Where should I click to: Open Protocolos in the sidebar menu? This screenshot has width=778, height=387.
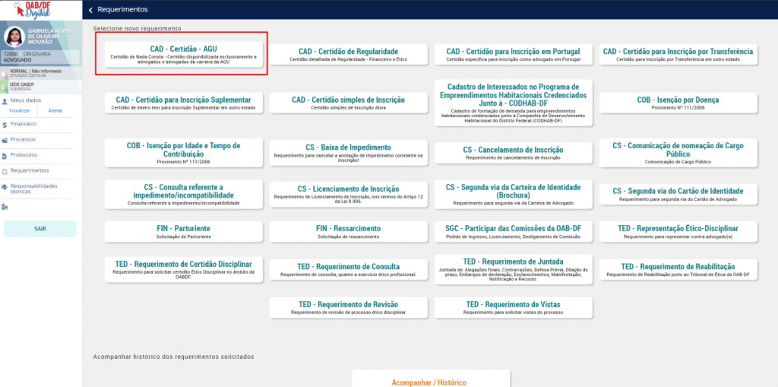tap(24, 155)
